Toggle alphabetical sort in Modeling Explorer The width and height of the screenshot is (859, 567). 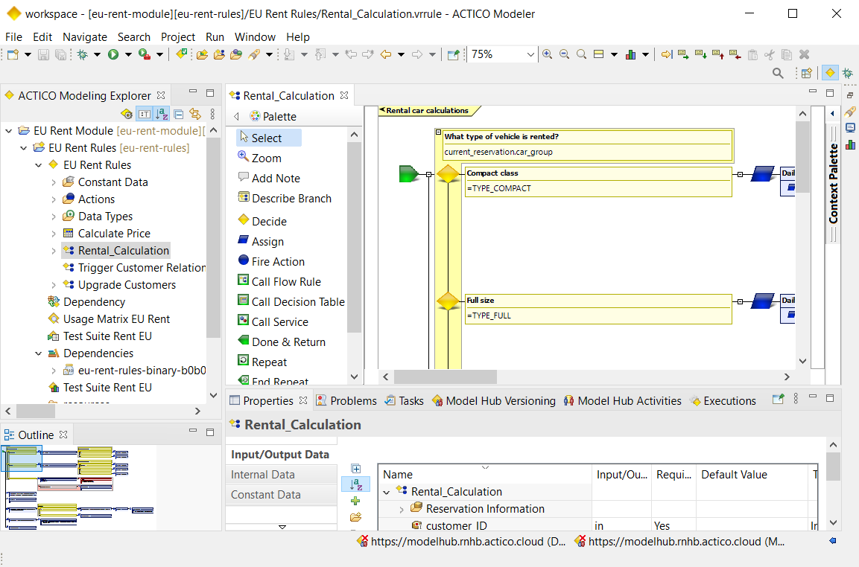click(162, 114)
